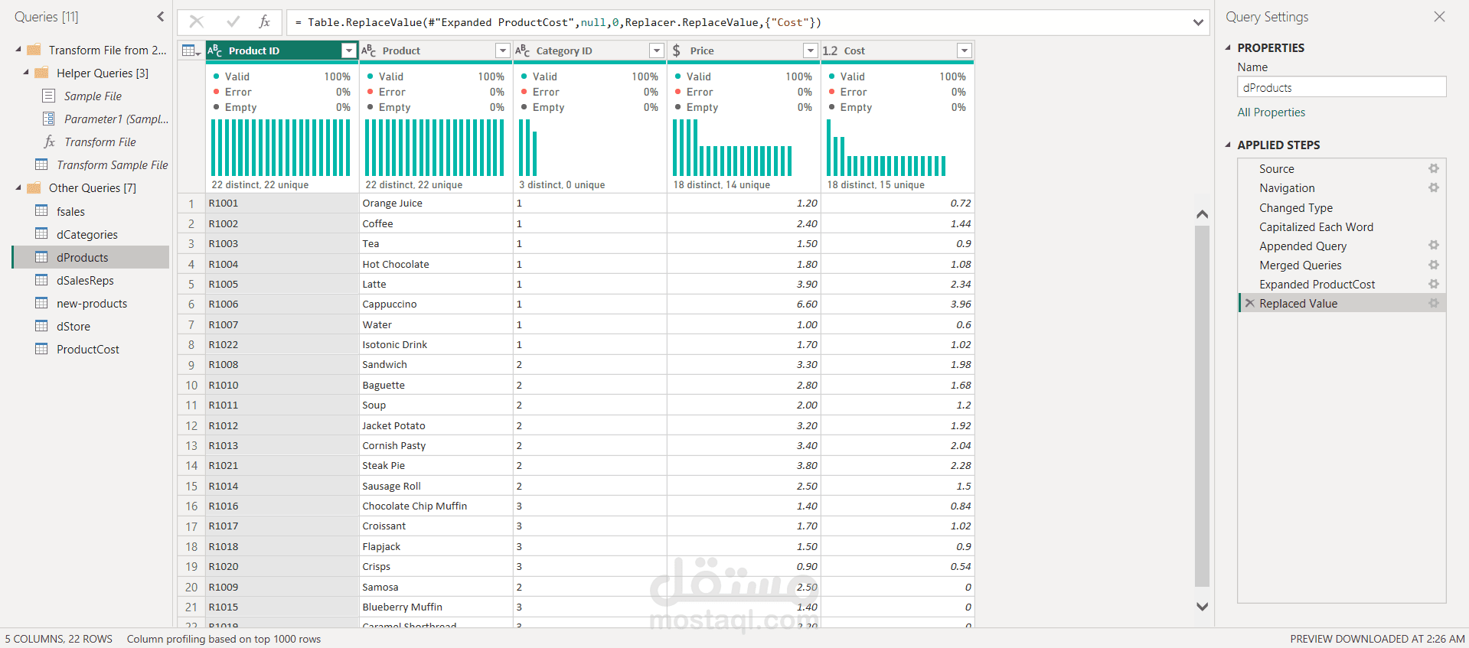The height and width of the screenshot is (648, 1469).
Task: Cancel the formula edit with X icon
Action: (197, 22)
